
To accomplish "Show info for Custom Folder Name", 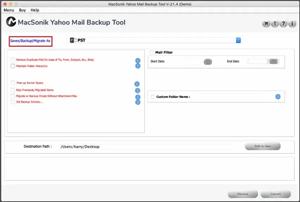I will [x=278, y=97].
